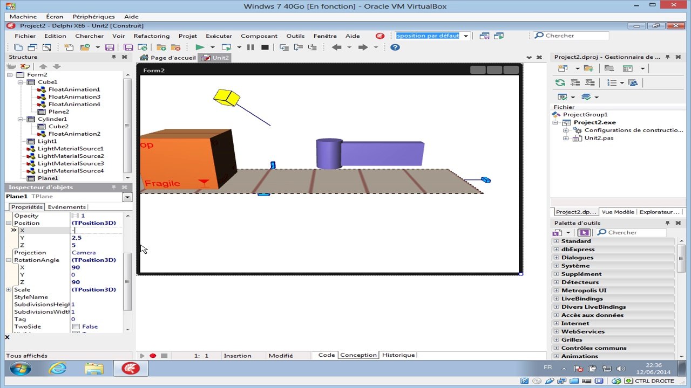The image size is (691, 388).
Task: Pin the Structure panel
Action: pos(114,57)
